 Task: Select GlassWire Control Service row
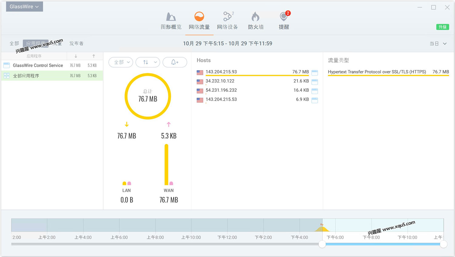click(x=52, y=65)
